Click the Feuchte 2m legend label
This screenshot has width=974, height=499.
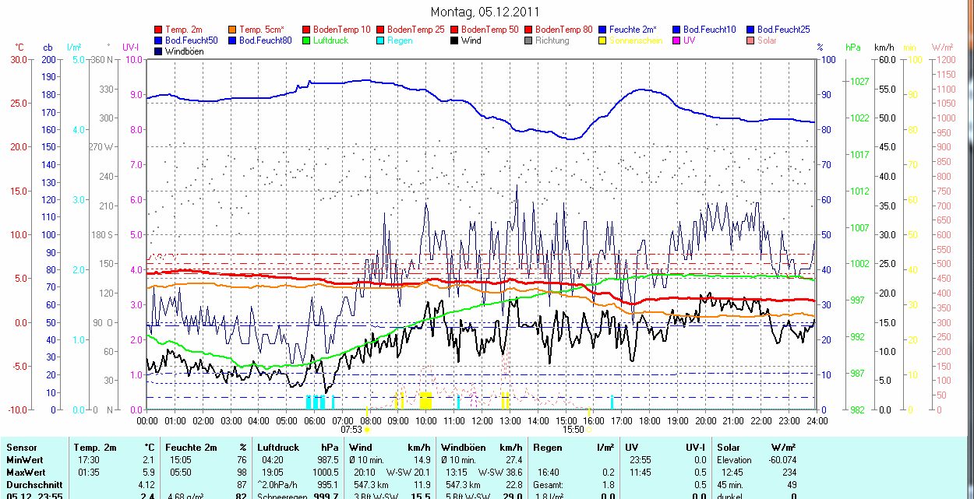[x=633, y=30]
